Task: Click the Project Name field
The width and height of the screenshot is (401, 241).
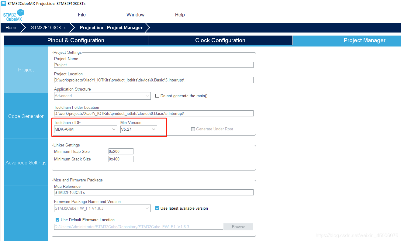Action: coord(154,65)
